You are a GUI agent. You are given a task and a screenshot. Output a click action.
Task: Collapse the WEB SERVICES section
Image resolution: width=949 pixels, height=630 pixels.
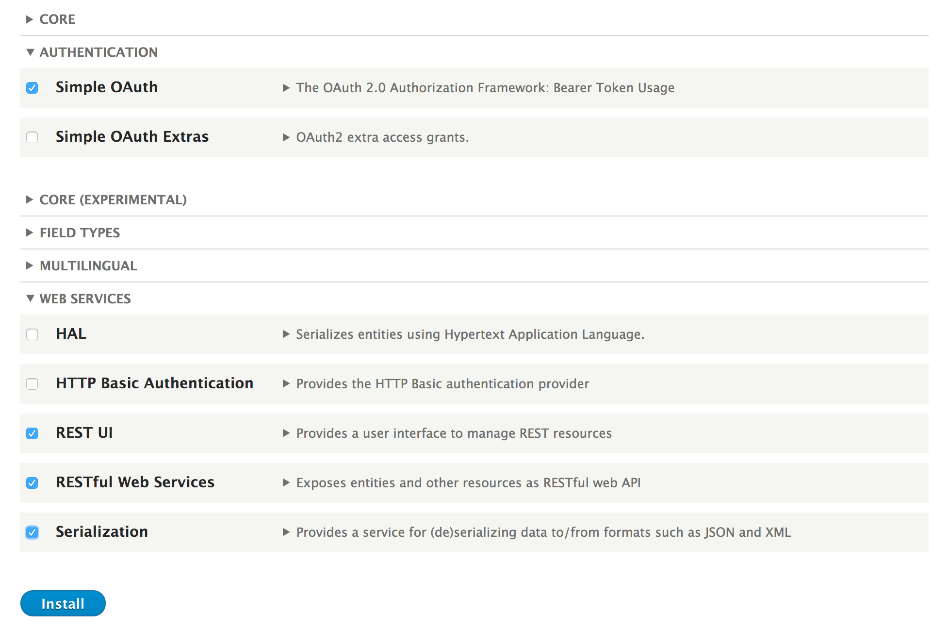pyautogui.click(x=85, y=299)
